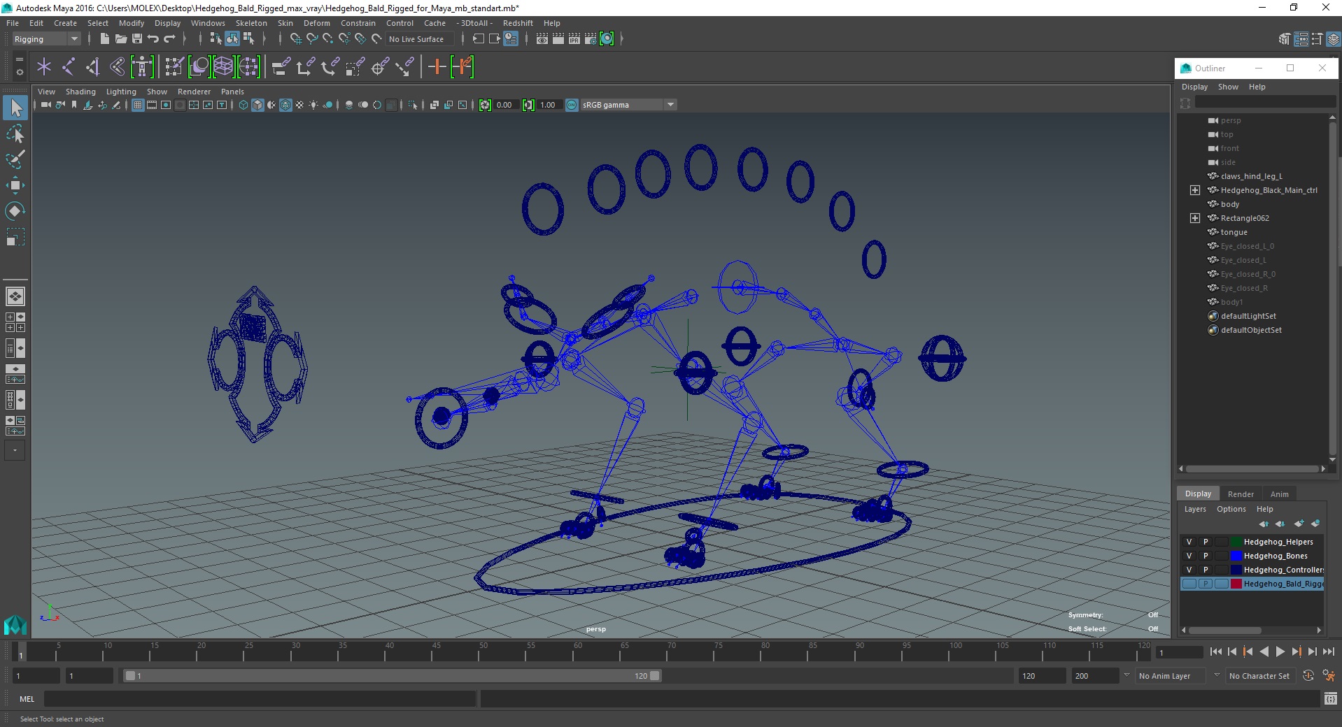Click the Snap to grids magnet icon
This screenshot has width=1342, height=727.
(x=296, y=39)
